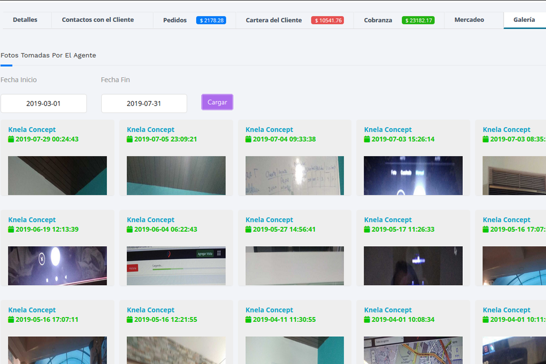Open Knela Concept link dated 2019-05-27 14:56:41
This screenshot has width=546, height=364.
pos(269,220)
